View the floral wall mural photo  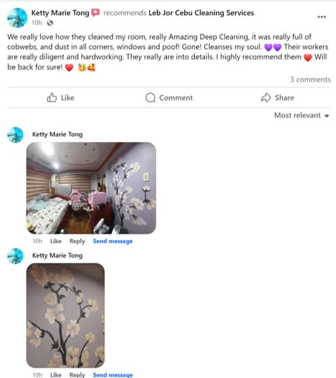[66, 315]
